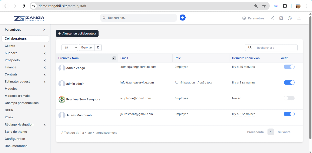Open the 25 rows-per-page dropdown

[x=70, y=47]
